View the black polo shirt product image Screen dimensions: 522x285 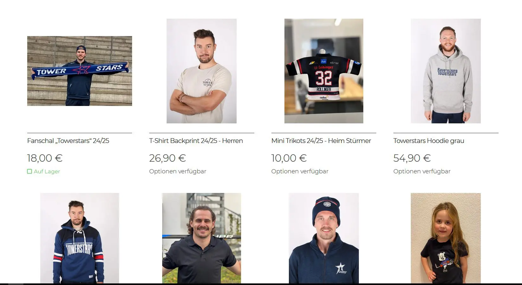click(x=201, y=238)
